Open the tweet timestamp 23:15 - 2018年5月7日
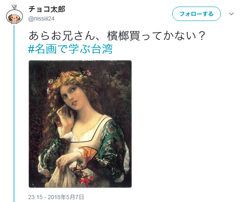Image resolution: width=241 pixels, height=202 pixels. tap(56, 197)
